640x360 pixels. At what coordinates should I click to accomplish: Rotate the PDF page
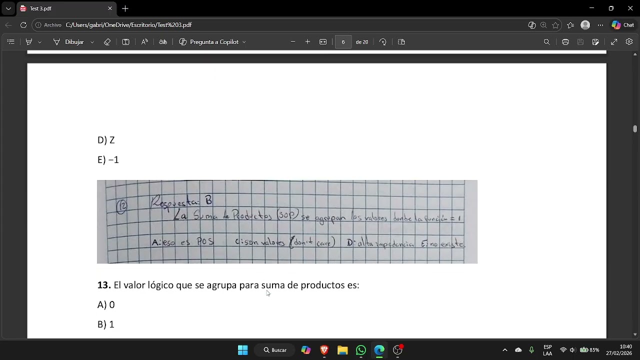coord(383,42)
